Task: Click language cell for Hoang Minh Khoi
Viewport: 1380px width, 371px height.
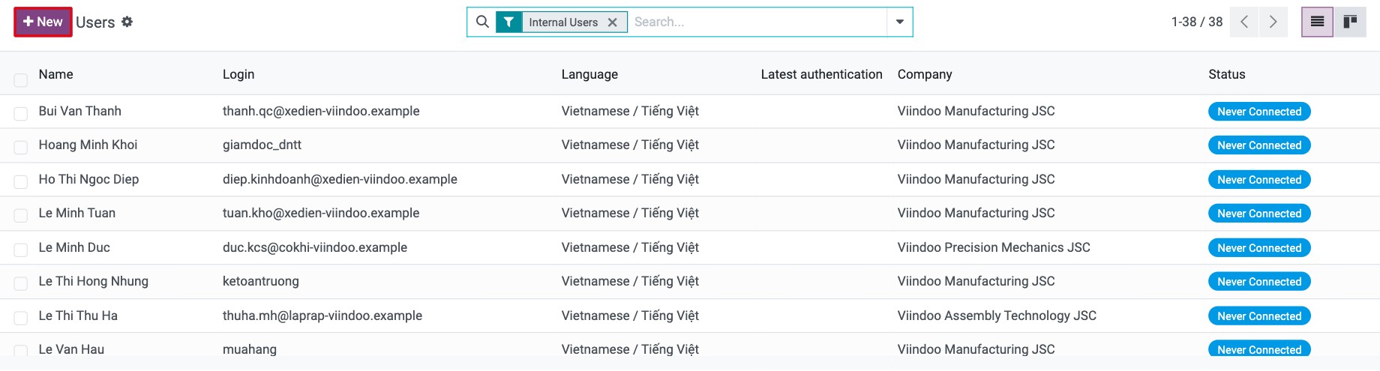Action: coord(630,145)
